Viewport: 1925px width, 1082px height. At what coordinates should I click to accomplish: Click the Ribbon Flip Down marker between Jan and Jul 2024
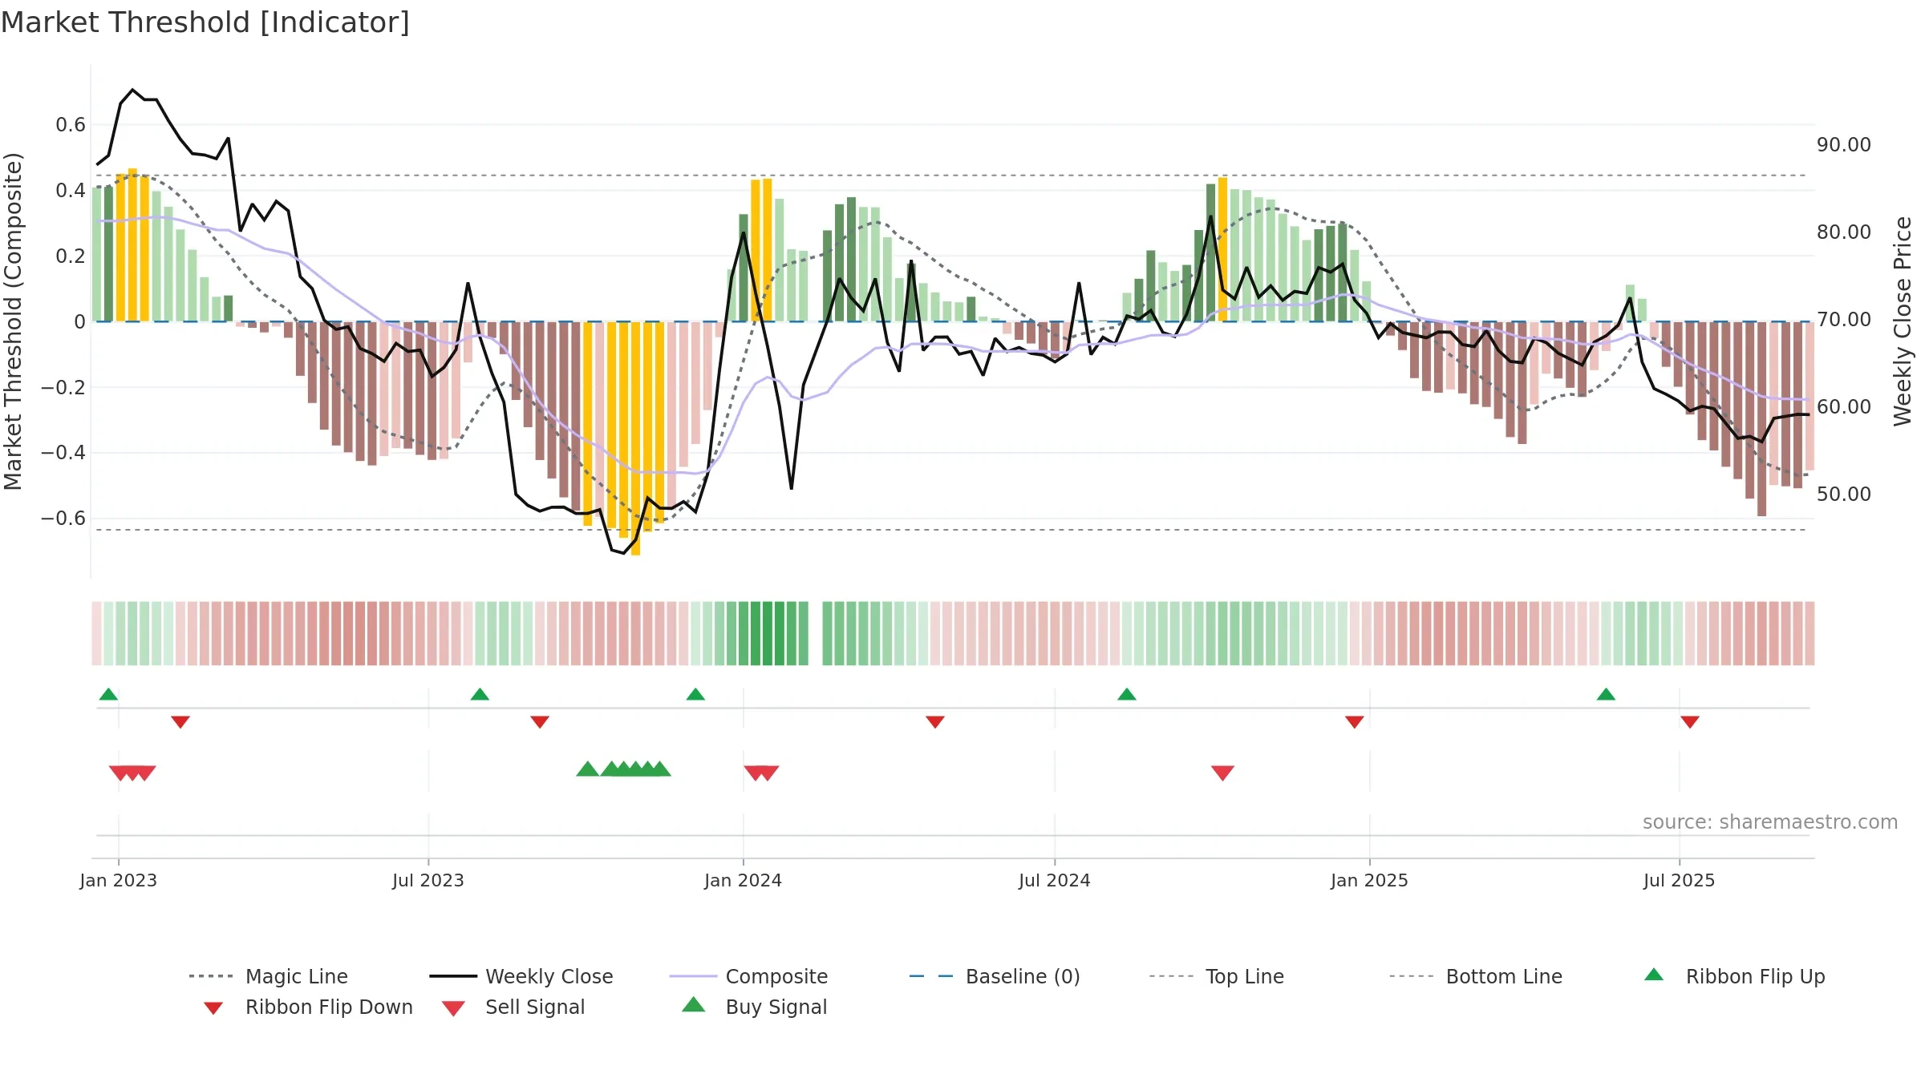point(935,722)
